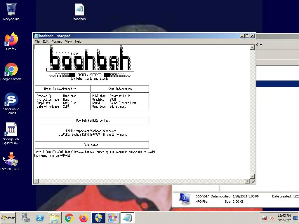This screenshot has height=224, width=299.
Task: Click the NFO file icon in Explorer details pane
Action: [x=185, y=199]
